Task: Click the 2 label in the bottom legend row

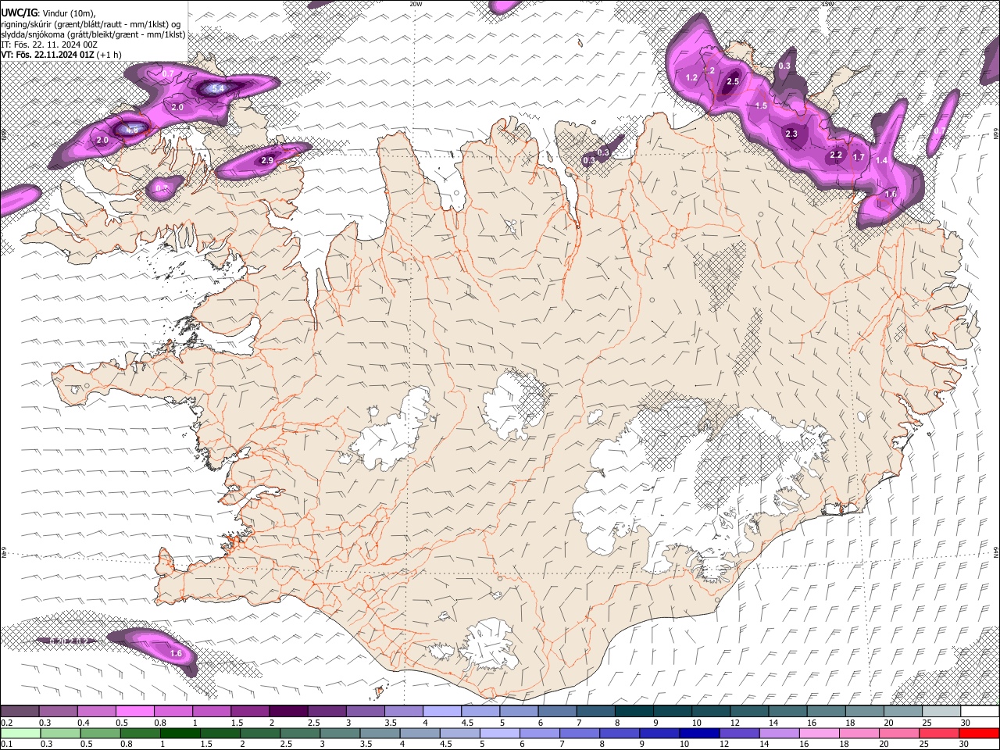Action: click(x=242, y=744)
